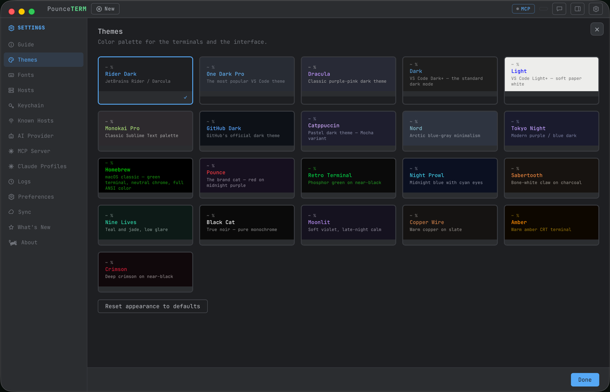Select the Sabertooth theme card

[x=551, y=178]
